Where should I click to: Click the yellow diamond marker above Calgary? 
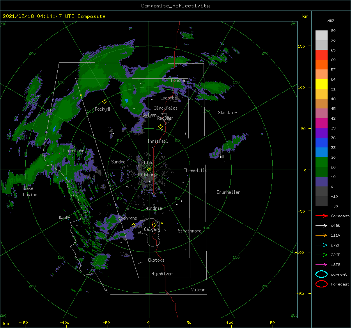click(x=154, y=225)
